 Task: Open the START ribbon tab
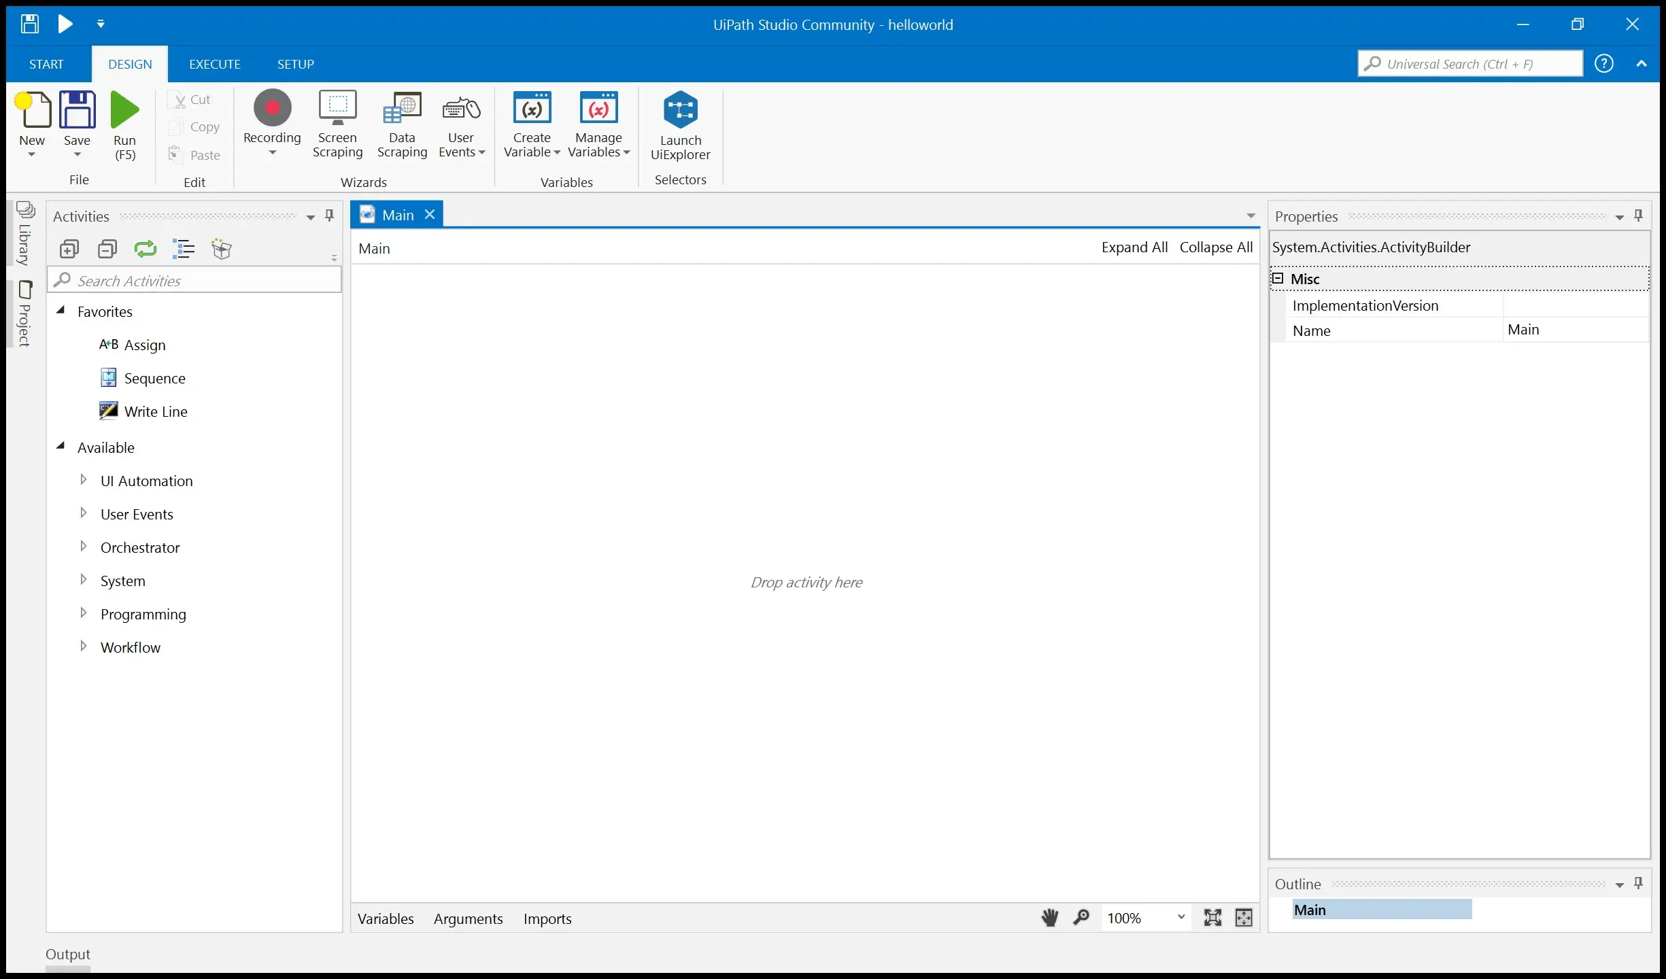click(46, 64)
